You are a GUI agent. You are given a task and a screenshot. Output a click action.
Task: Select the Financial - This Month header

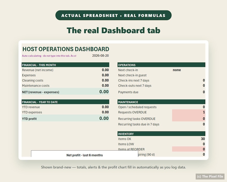tap(65, 65)
